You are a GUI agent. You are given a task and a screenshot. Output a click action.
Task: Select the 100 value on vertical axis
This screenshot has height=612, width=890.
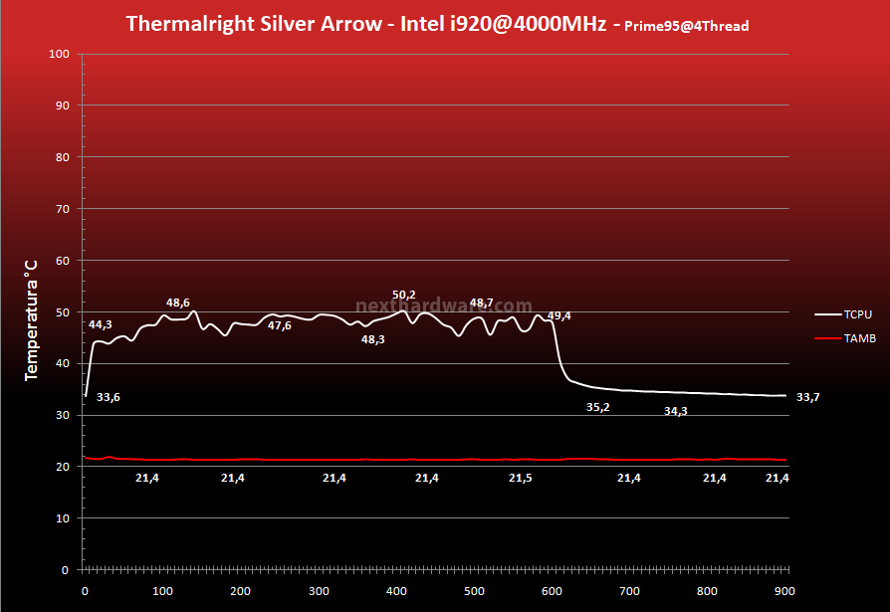point(59,54)
